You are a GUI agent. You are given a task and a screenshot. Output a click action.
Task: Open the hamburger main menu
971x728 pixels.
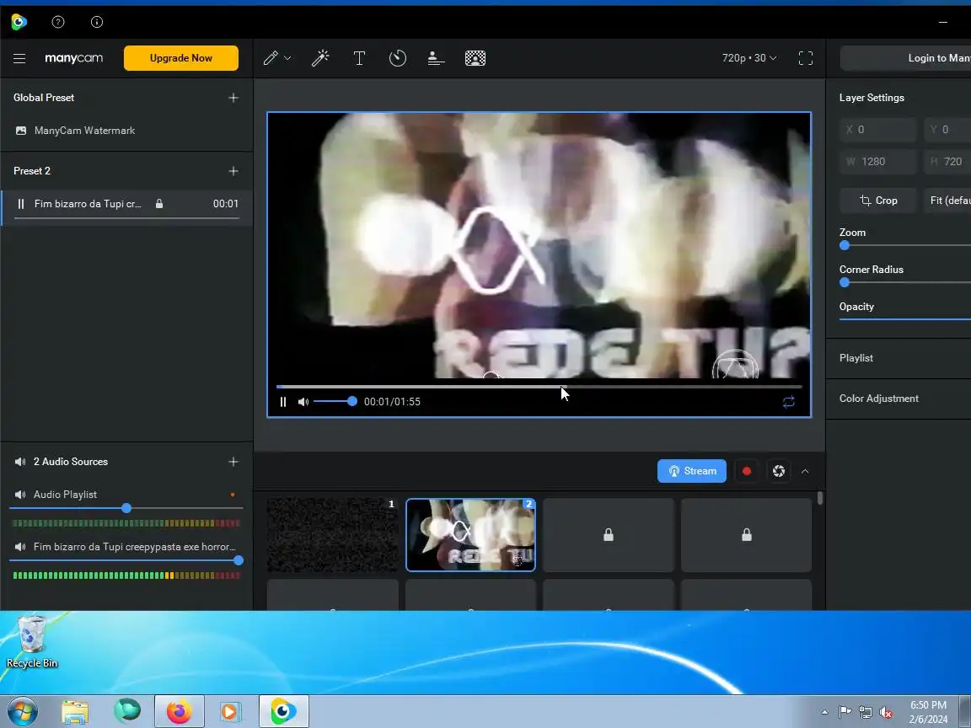click(19, 58)
